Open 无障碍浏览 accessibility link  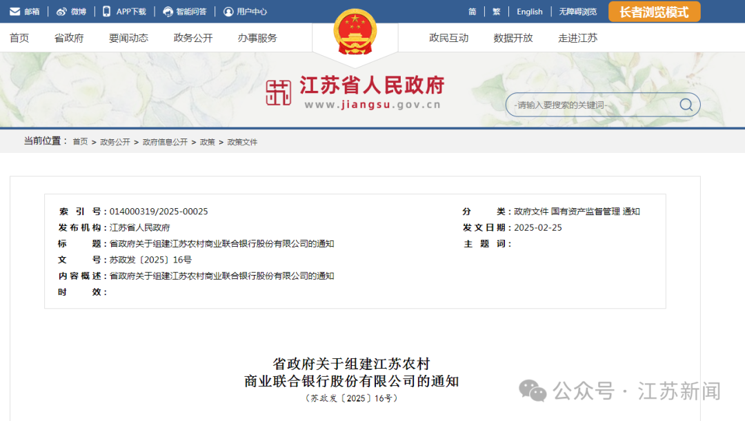tap(577, 12)
